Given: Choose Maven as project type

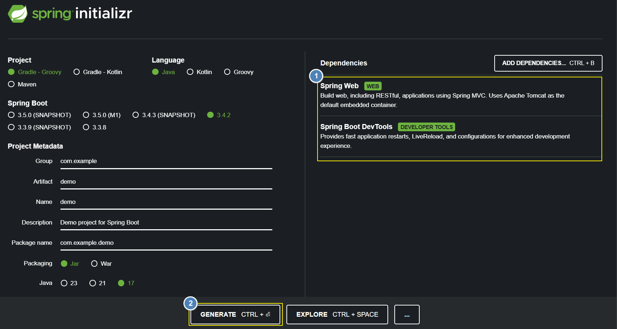Looking at the screenshot, I should [22, 84].
